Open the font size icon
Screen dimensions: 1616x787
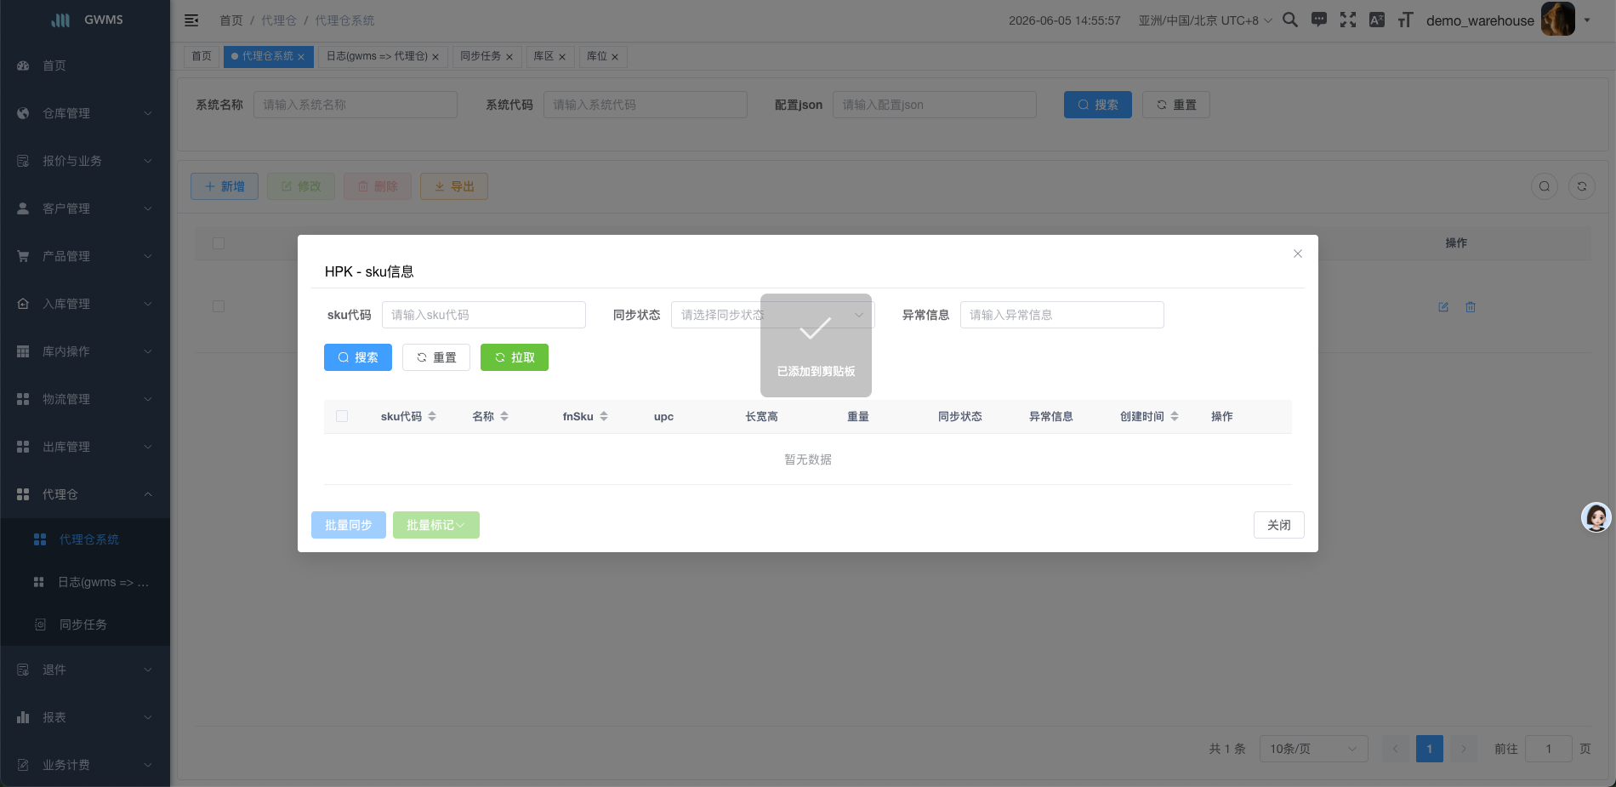(1406, 20)
